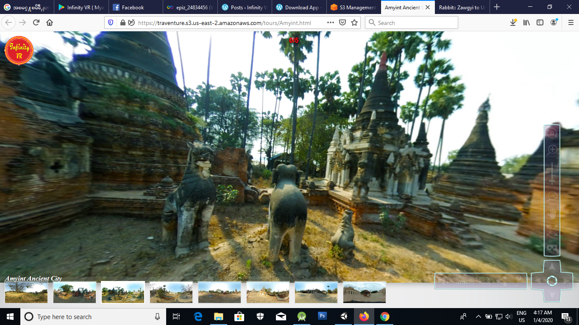Pause the auto-rotate animation

tap(551, 132)
